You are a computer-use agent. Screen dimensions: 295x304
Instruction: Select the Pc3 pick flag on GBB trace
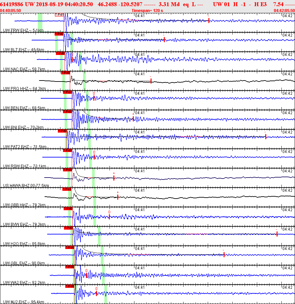click(67, 189)
